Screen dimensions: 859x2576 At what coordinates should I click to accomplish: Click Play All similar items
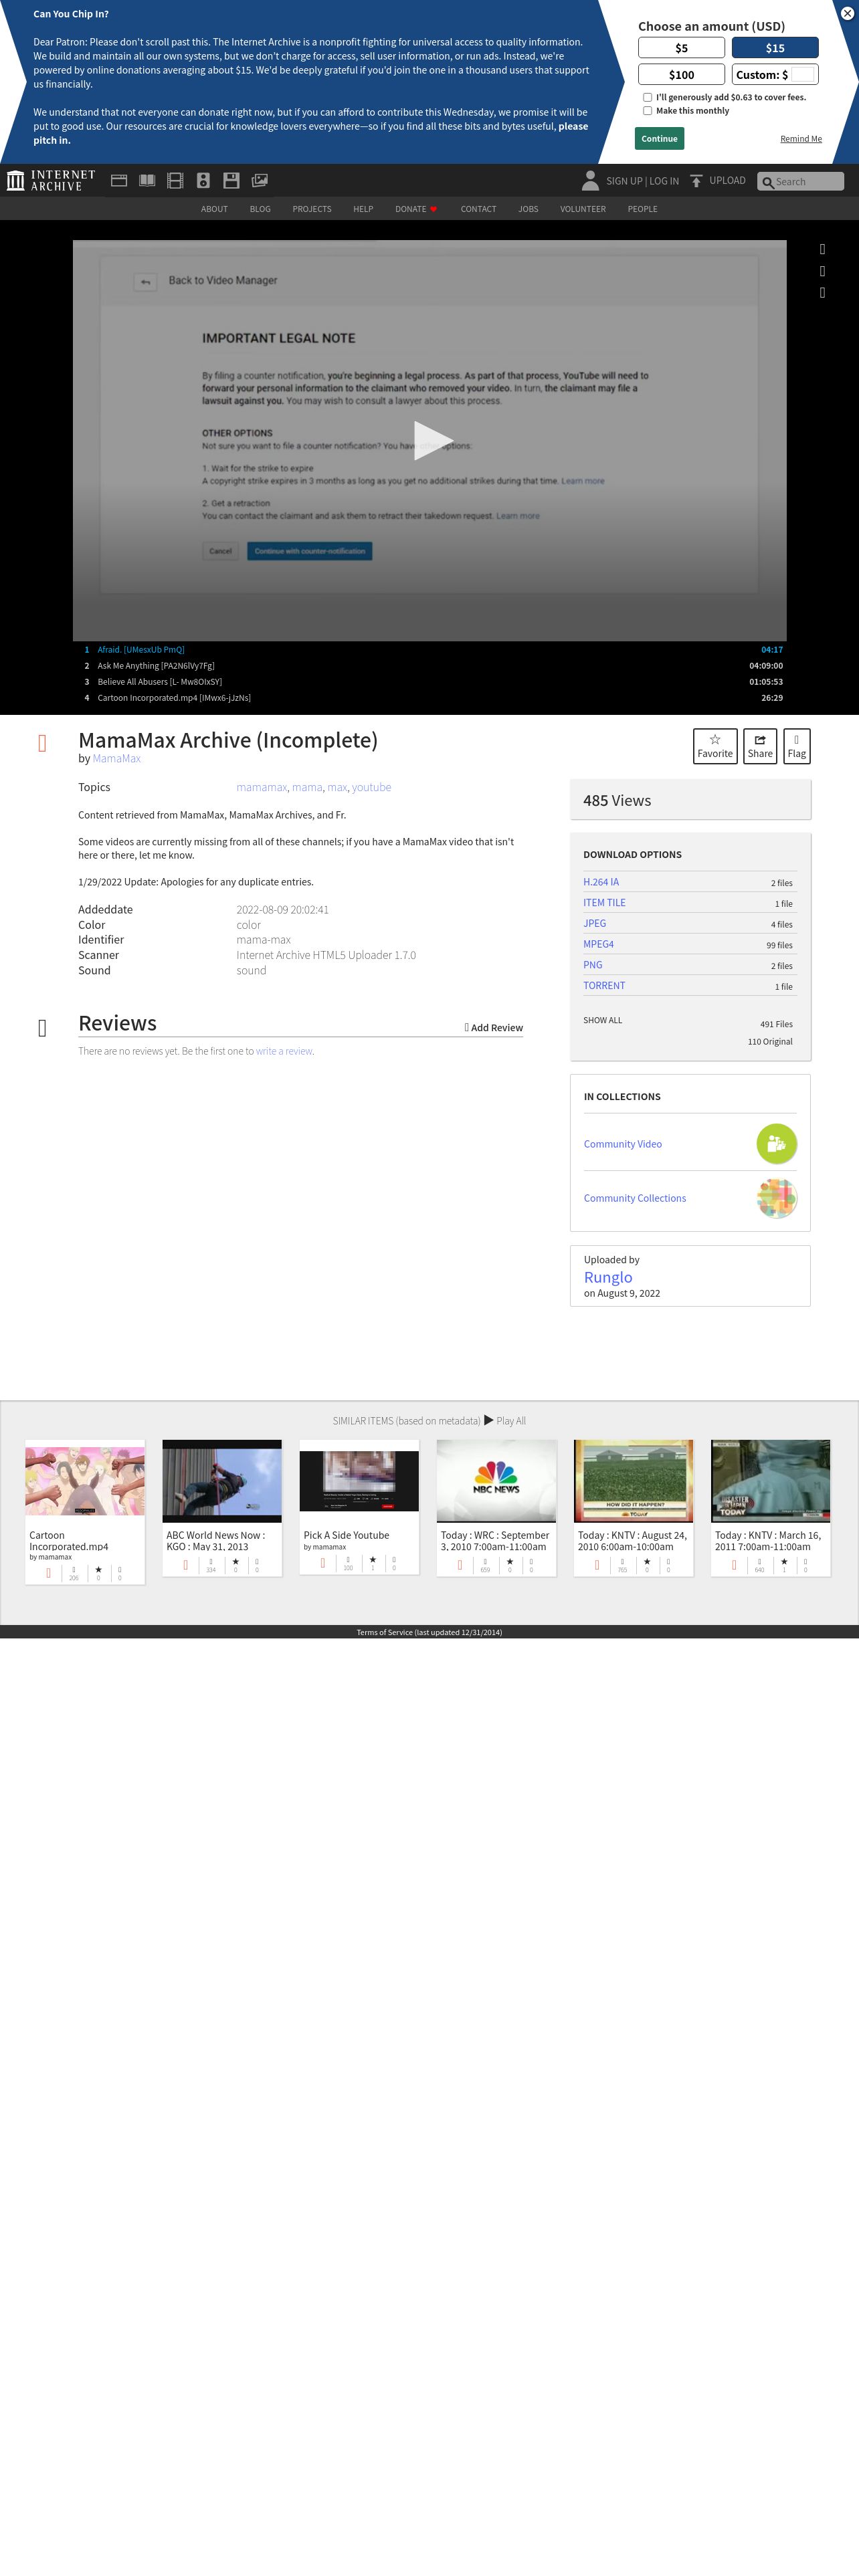[505, 1421]
